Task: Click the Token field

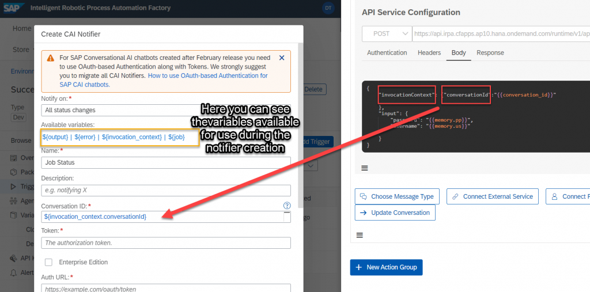Action: pyautogui.click(x=165, y=242)
